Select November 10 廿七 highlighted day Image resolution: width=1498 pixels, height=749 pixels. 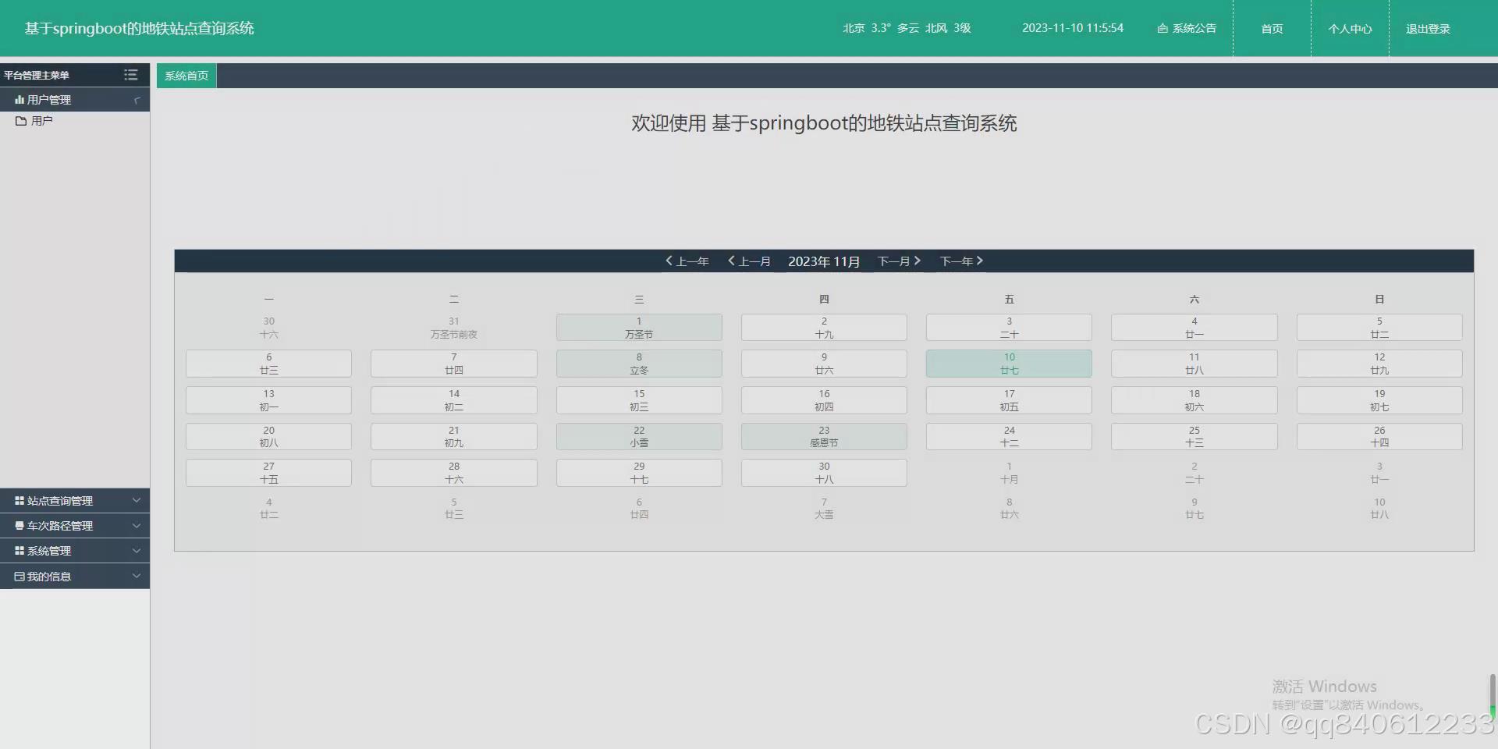point(1009,364)
